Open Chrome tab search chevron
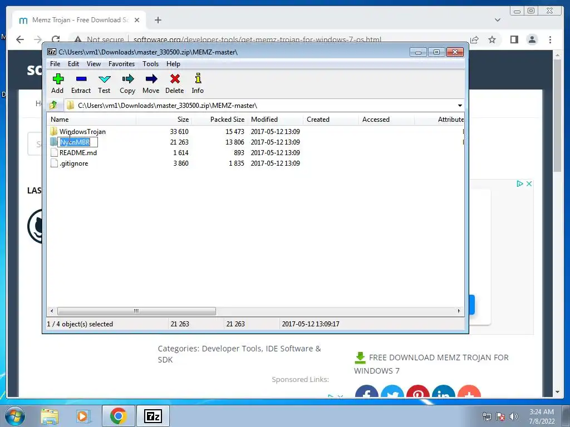Viewport: 570px width, 427px height. point(498,20)
